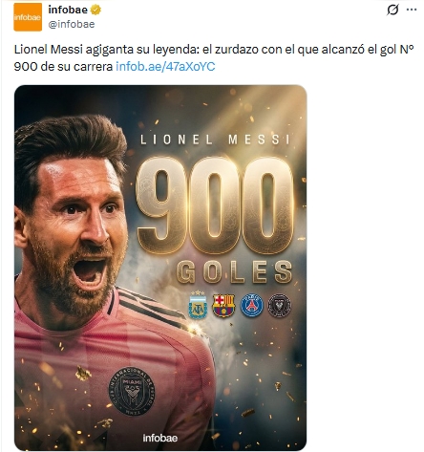
Task: Open the infobae orange profile avatar
Action: coord(28,17)
